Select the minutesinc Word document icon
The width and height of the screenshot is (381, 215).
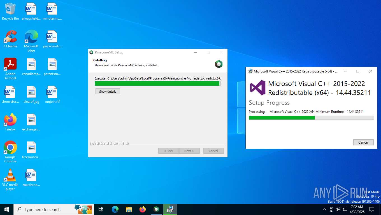(x=52, y=11)
